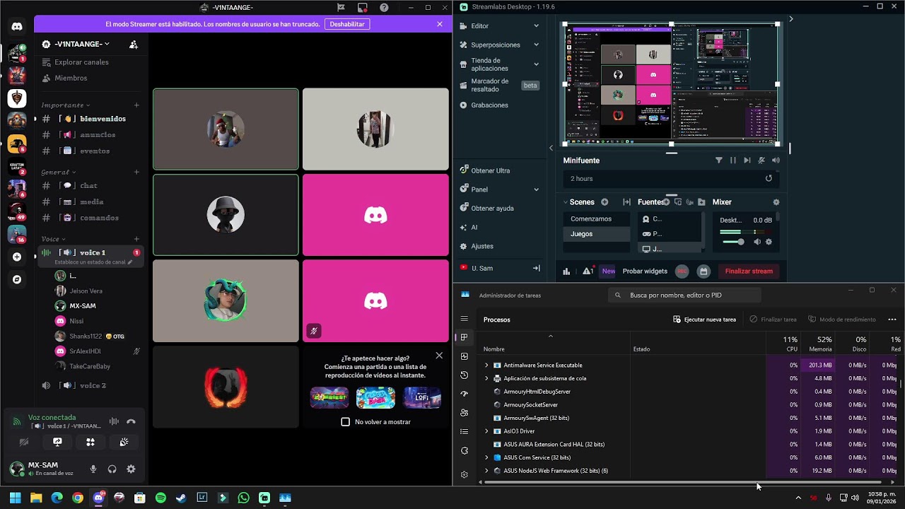Select the LoFi activity thumbnail
Image resolution: width=905 pixels, height=509 pixels.
click(x=422, y=398)
